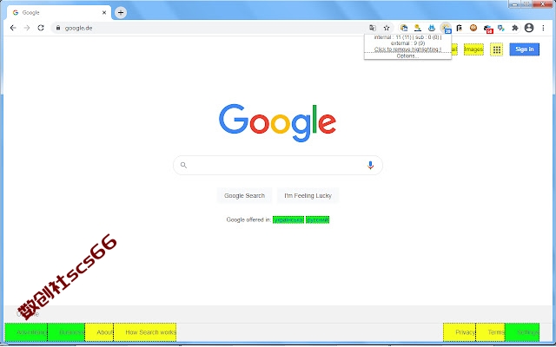
Task: Open the Advertising footer link
Action: [x=26, y=332]
